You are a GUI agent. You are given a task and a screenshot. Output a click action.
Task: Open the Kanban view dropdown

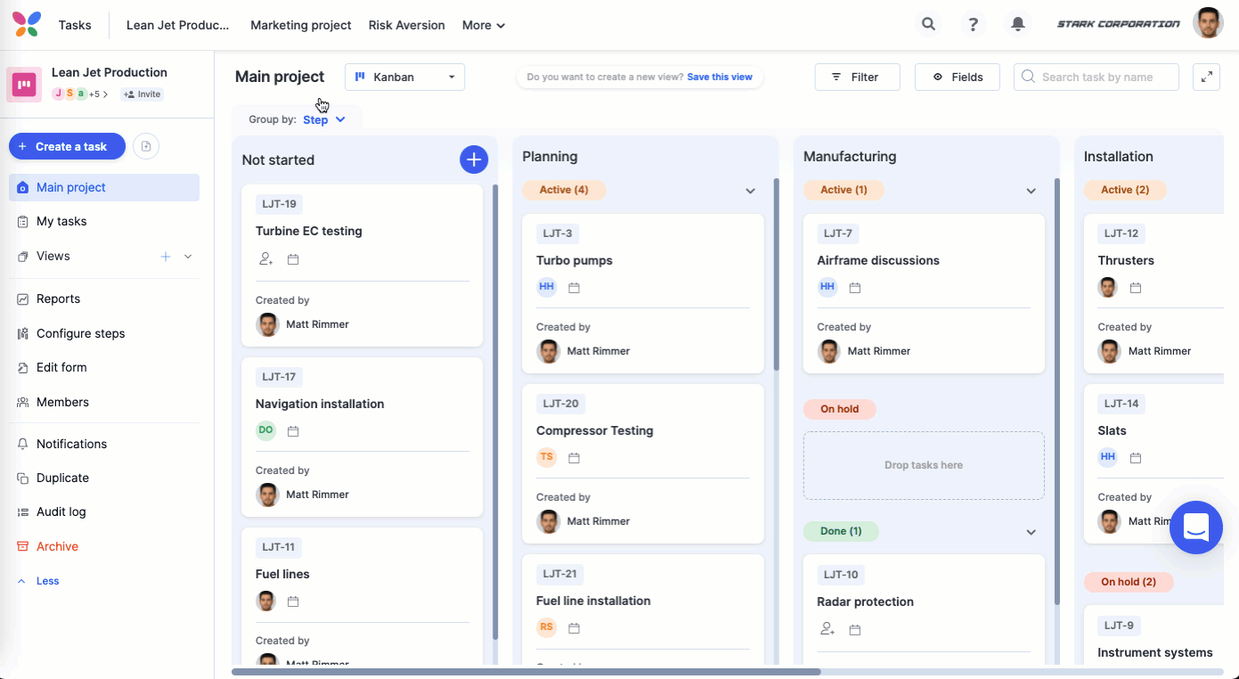[x=404, y=77]
